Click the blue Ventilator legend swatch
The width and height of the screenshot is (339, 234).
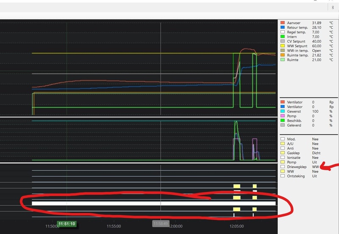coord(282,107)
